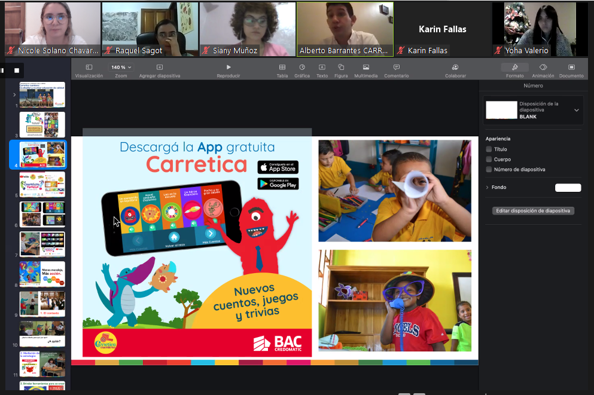Select the boy with paper telescope photo

[395, 191]
